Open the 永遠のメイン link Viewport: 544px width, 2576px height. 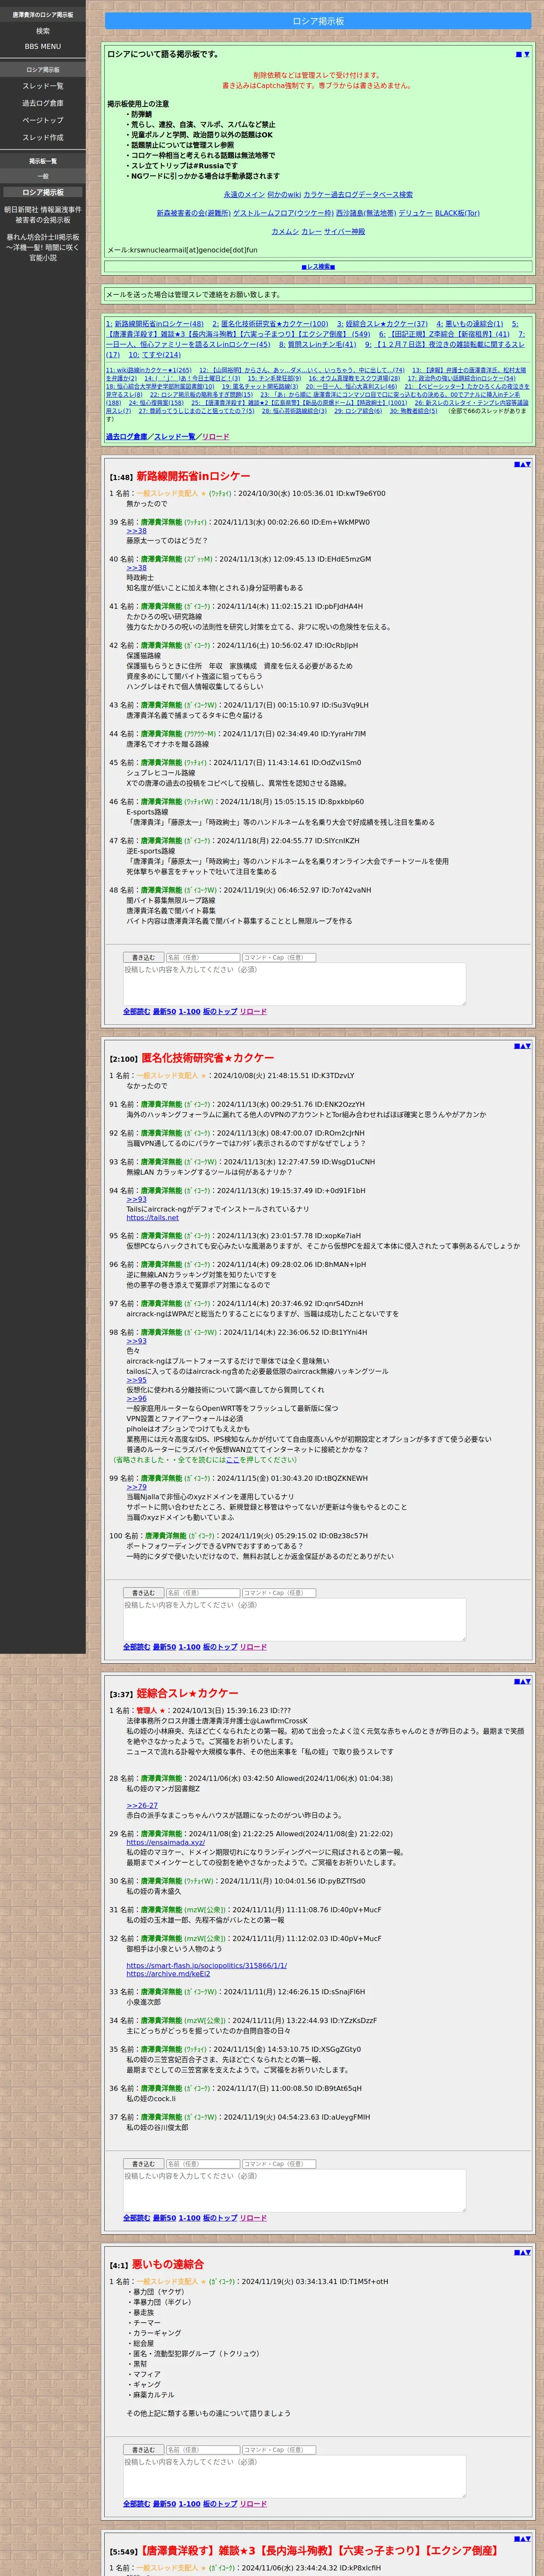tap(244, 194)
